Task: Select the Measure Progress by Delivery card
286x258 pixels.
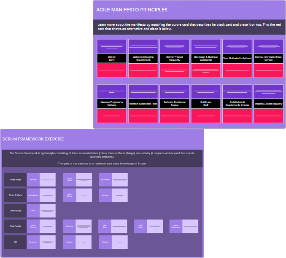Action: coord(112,103)
